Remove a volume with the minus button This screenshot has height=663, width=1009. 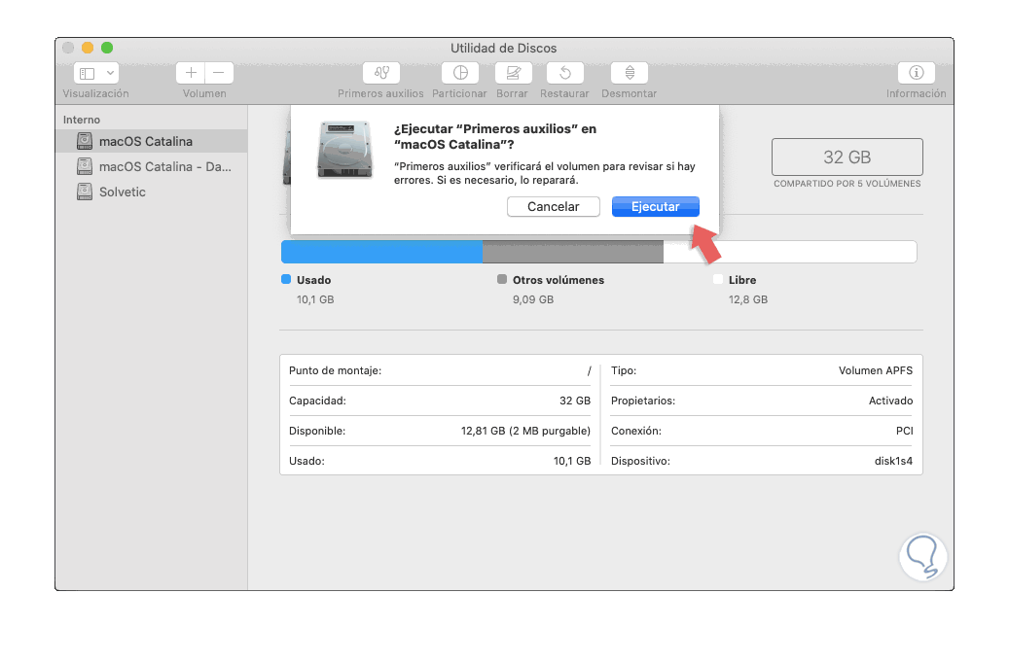point(219,73)
